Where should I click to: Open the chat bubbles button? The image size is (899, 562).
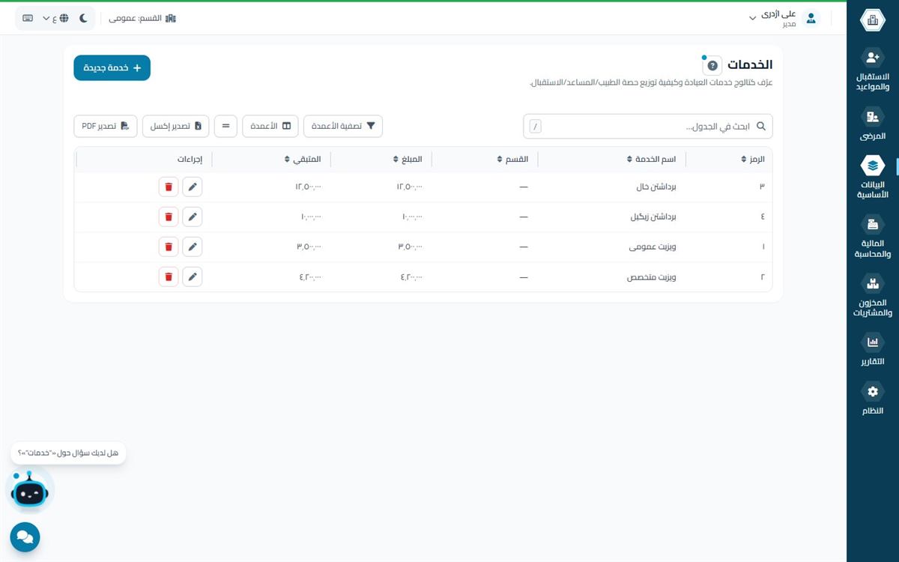click(x=25, y=537)
